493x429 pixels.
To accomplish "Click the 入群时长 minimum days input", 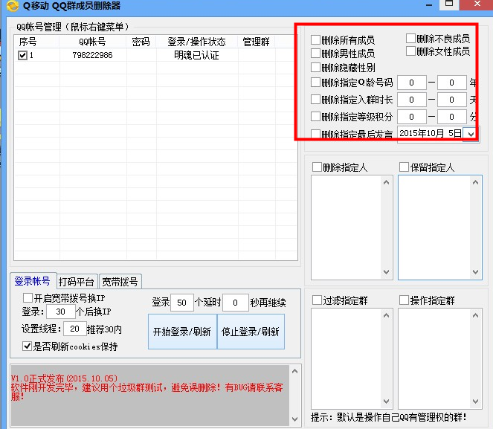I will click(411, 100).
